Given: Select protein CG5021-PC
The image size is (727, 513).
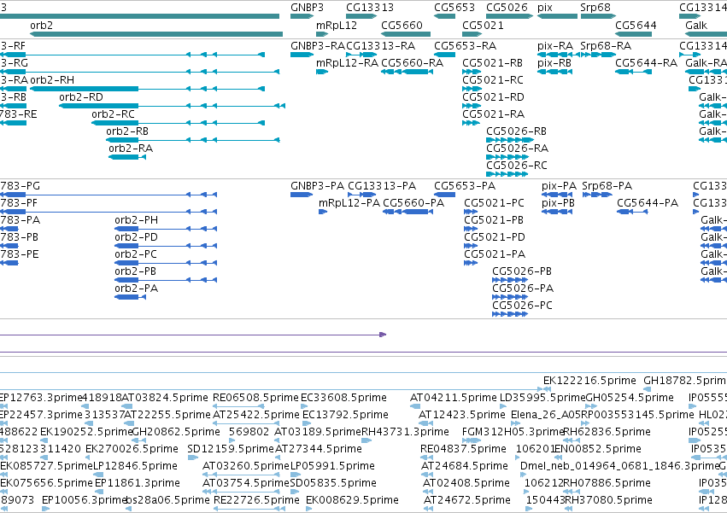Looking at the screenshot, I should pos(495,203).
